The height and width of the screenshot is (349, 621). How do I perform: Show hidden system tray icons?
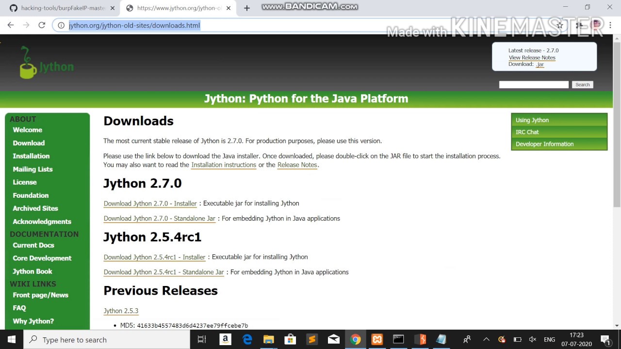[x=486, y=339]
